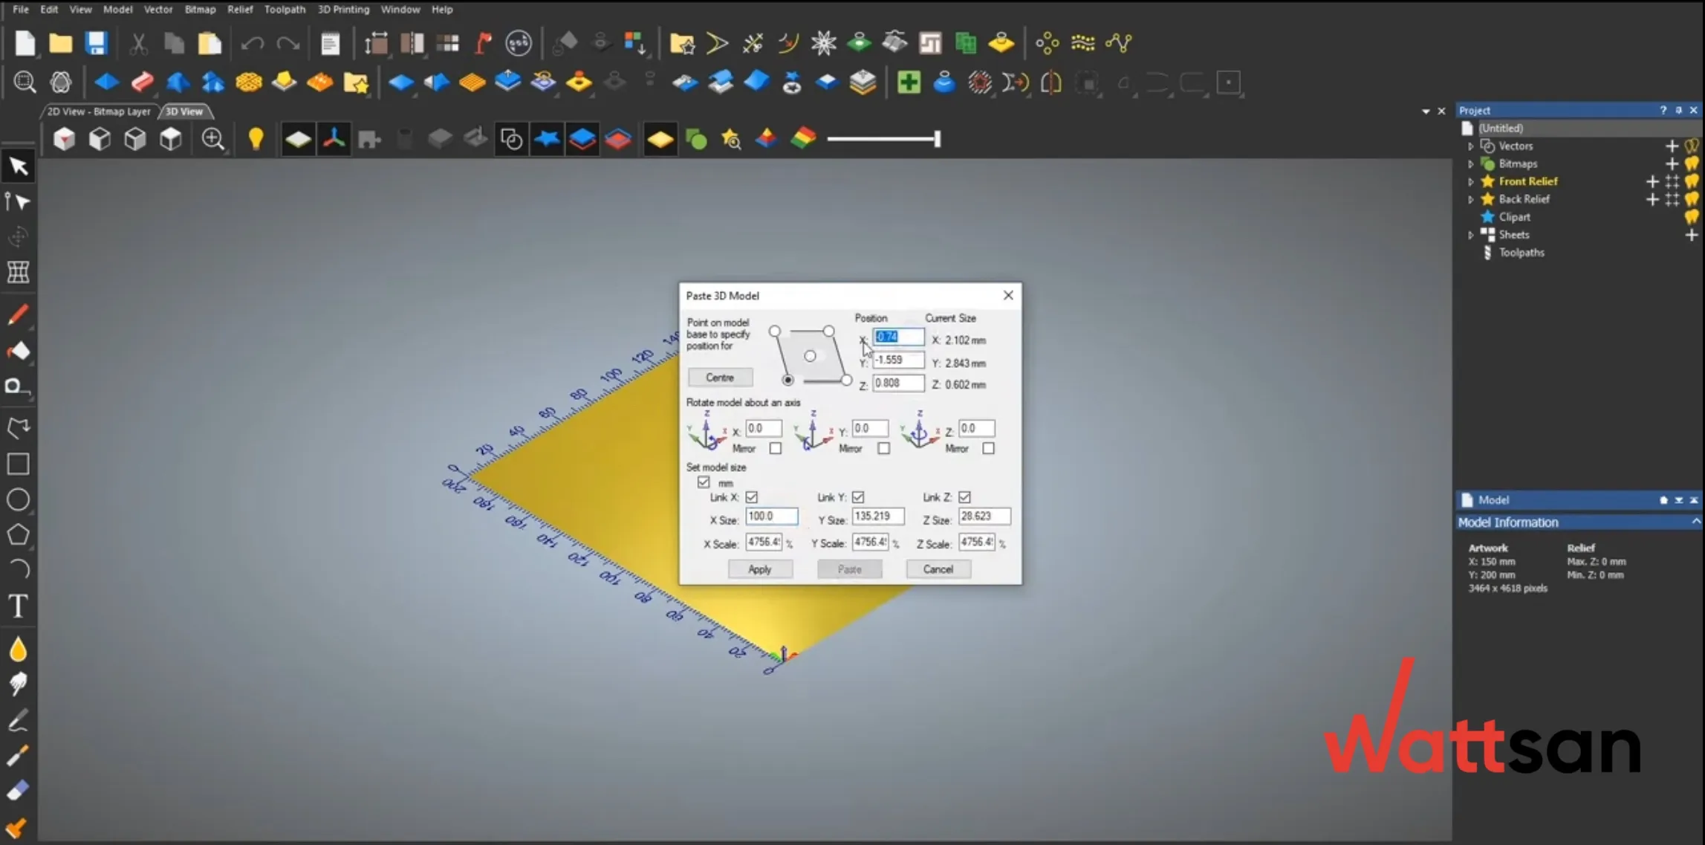Click the magnifier Zoom icon in 3D view toolbar
This screenshot has width=1705, height=845.
[x=212, y=139]
